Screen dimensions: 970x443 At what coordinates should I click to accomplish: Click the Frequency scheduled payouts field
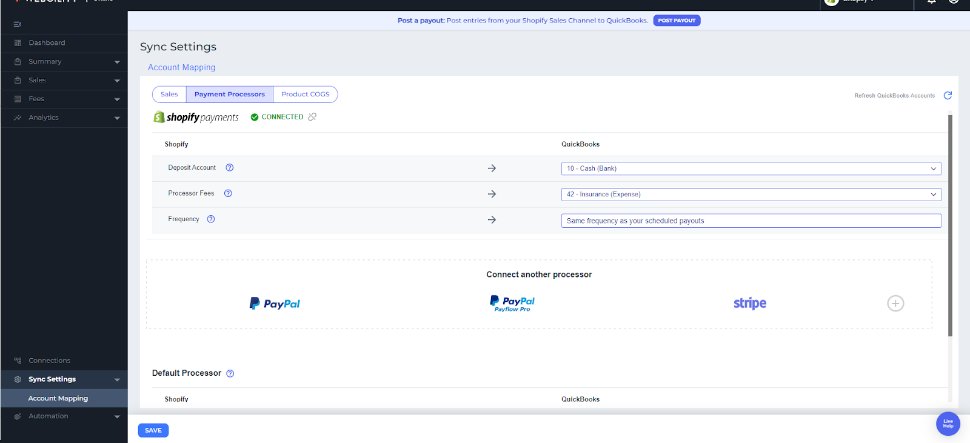tap(751, 221)
